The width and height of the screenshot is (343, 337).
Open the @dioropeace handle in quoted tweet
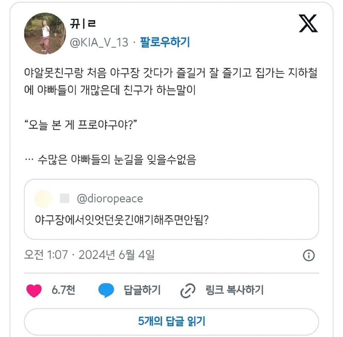(x=110, y=199)
